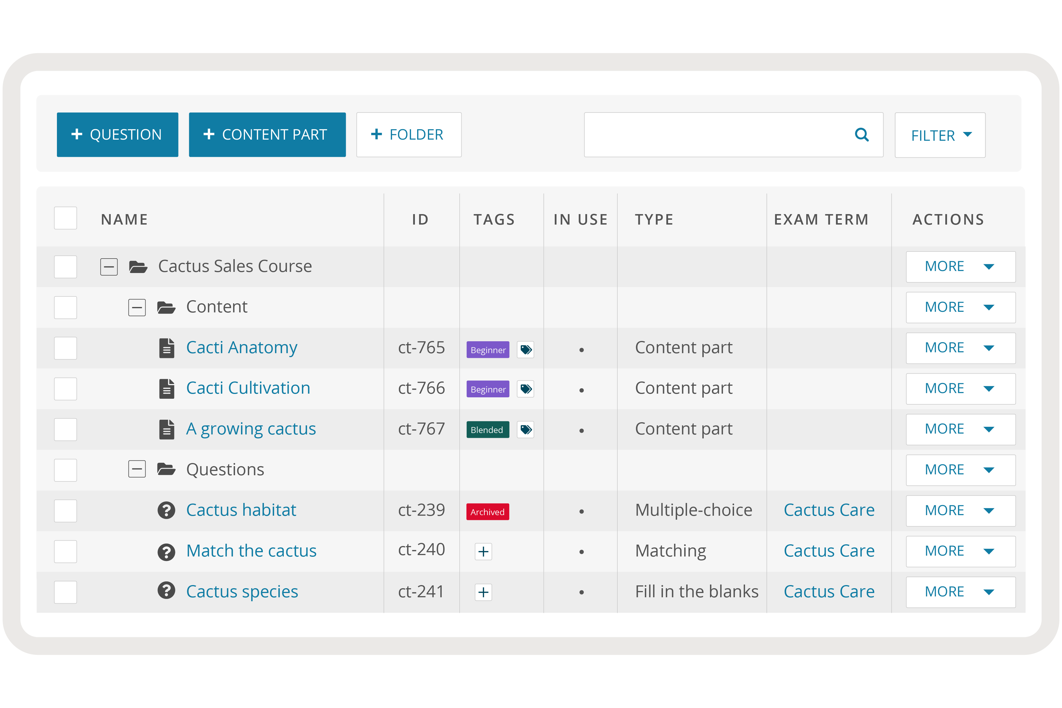The image size is (1062, 708).
Task: Open the FILTER dropdown
Action: pyautogui.click(x=940, y=135)
